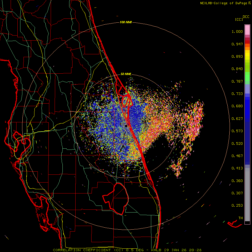Click the 0.253 scale value
The width and height of the screenshot is (252, 252).
click(237, 206)
